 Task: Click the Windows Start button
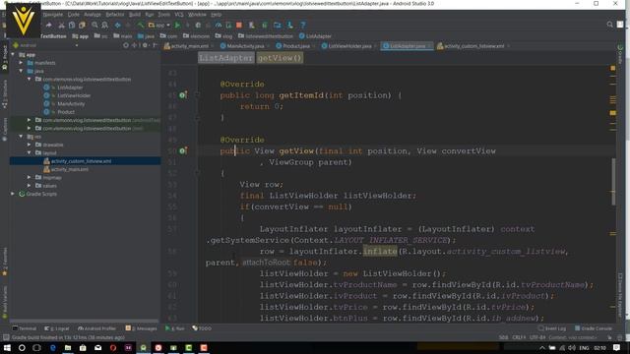point(7,347)
